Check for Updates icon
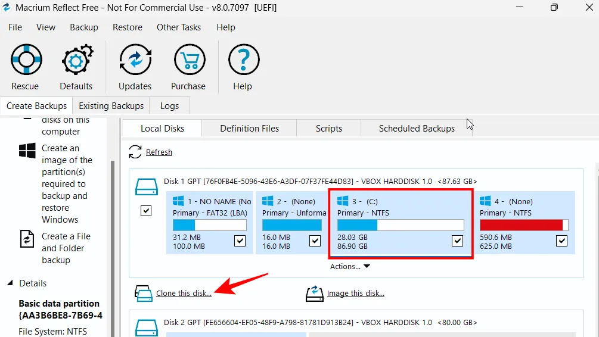The width and height of the screenshot is (599, 337). click(135, 60)
